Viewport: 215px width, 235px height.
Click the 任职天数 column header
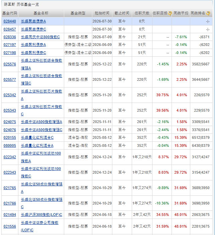(142, 13)
